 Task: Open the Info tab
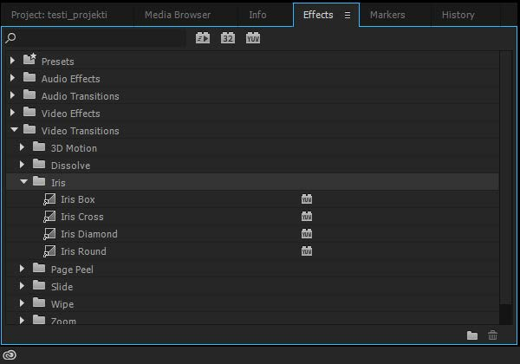tap(257, 15)
